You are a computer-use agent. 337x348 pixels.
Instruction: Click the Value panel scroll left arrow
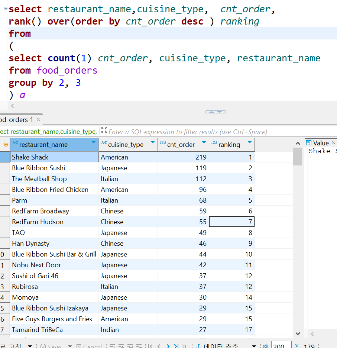312,333
